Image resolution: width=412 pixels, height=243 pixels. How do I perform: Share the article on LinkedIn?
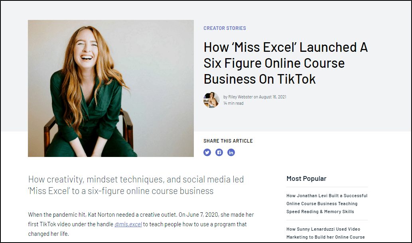point(231,152)
